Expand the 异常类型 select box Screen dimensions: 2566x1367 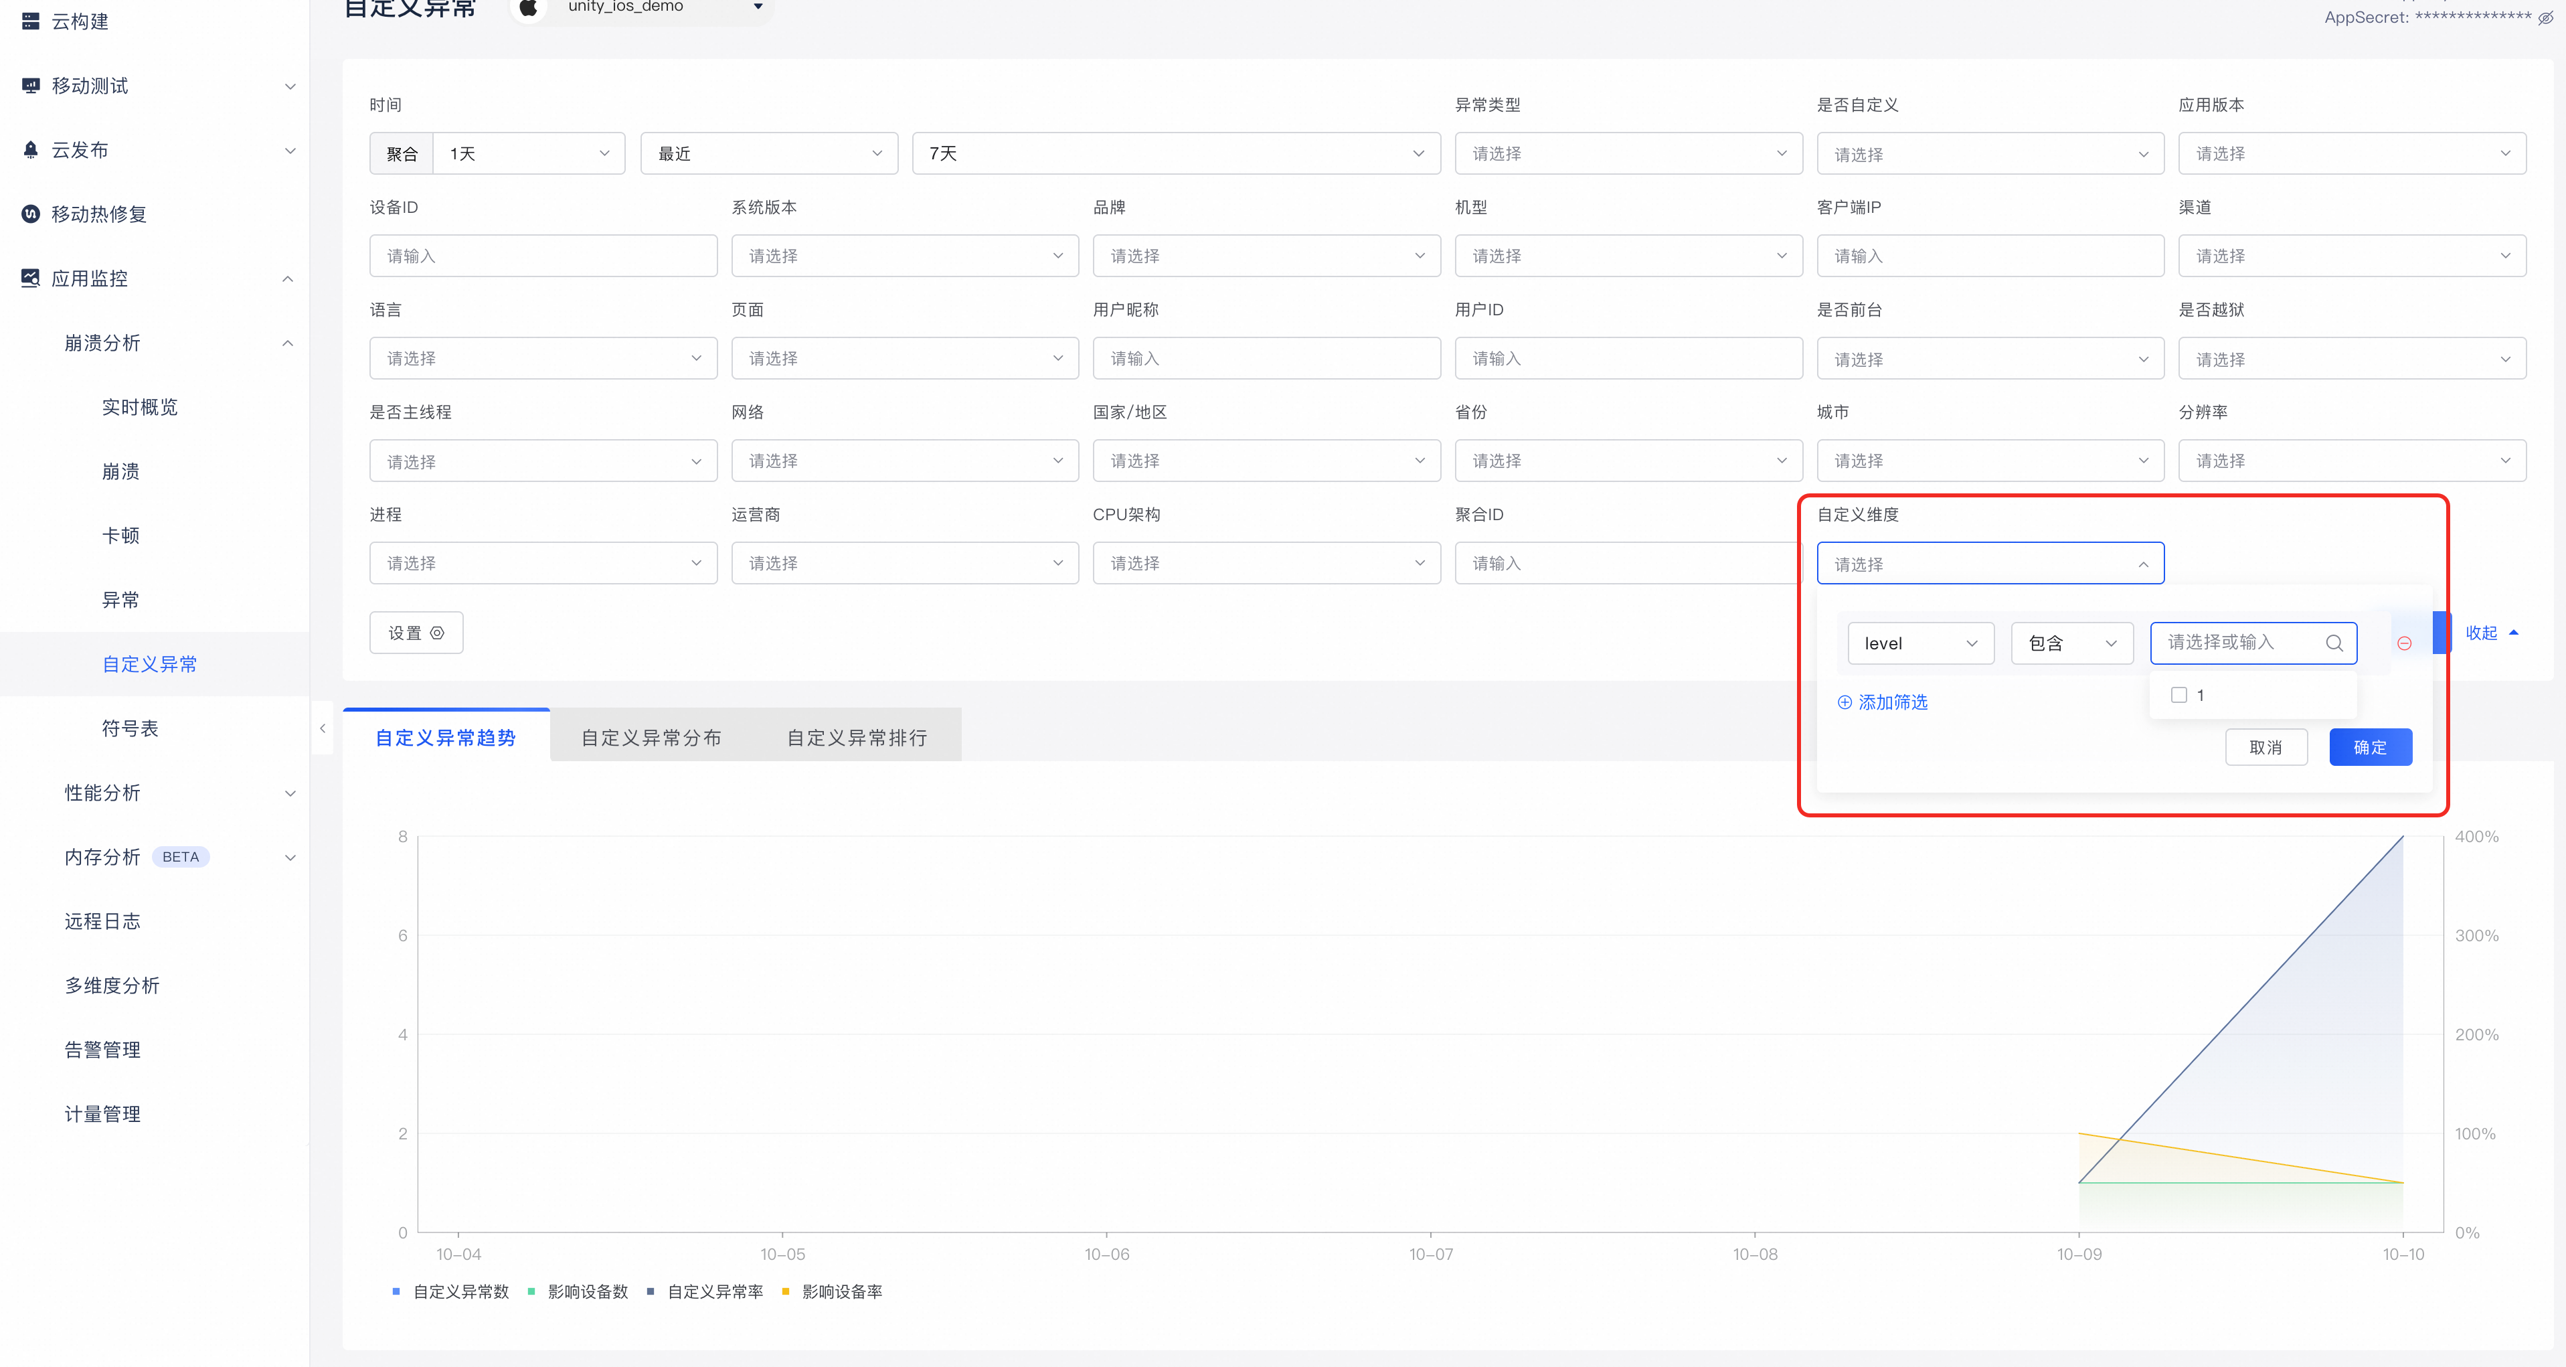[1628, 153]
